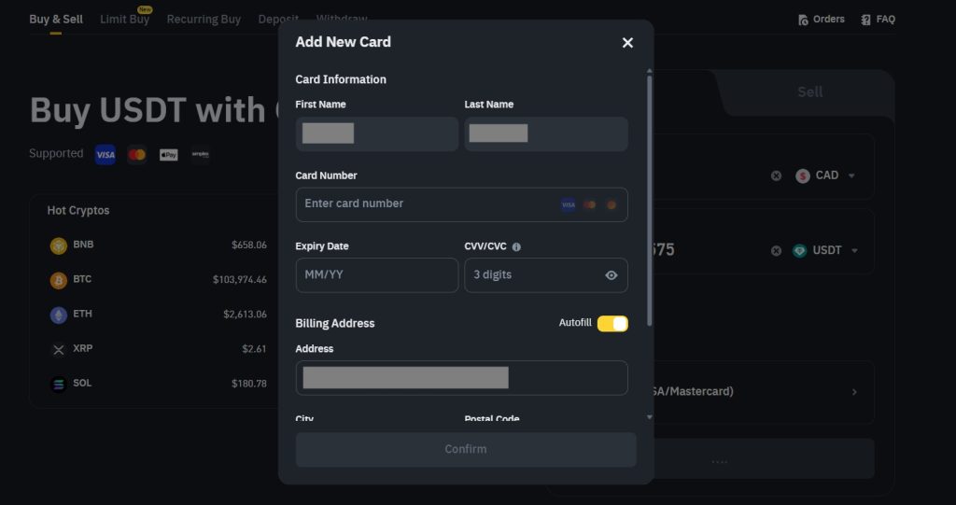
Task: Click the MM/YY expiry date field
Action: coord(377,275)
